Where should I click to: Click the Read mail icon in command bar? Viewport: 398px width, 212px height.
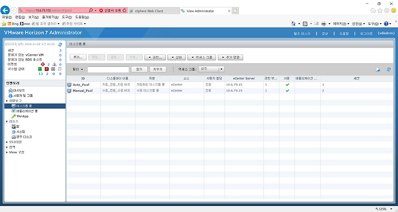tap(316, 24)
